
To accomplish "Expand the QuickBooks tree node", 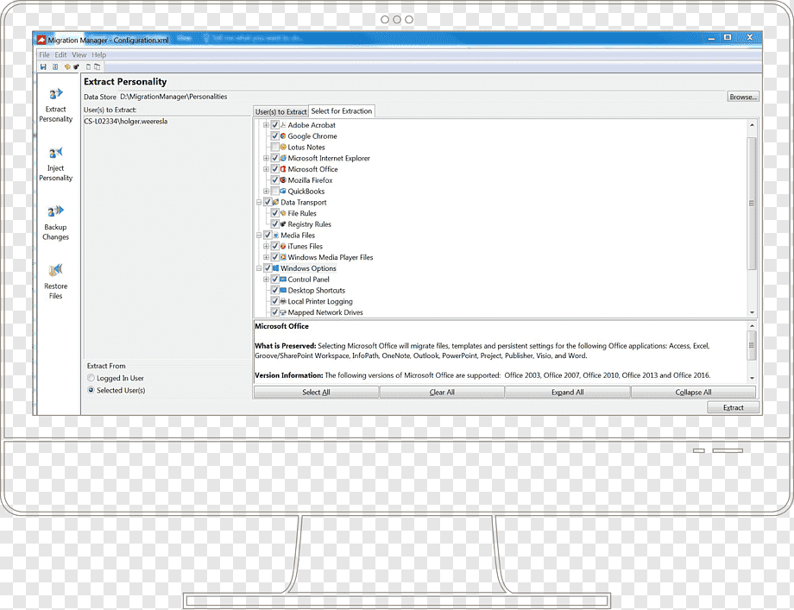I will click(266, 192).
